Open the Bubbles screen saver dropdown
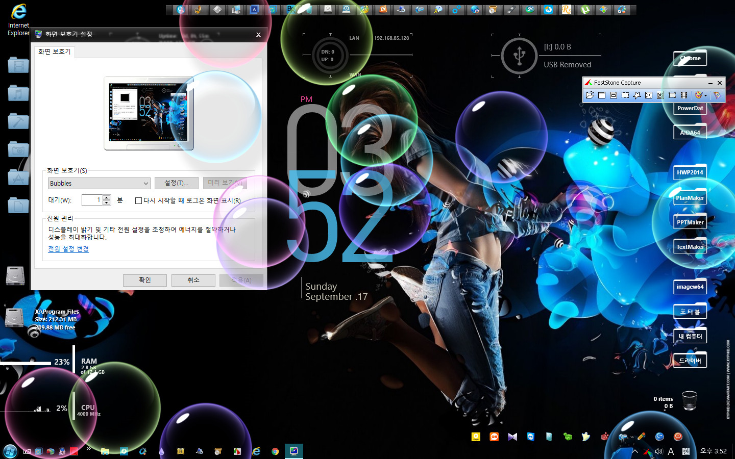 (x=99, y=183)
